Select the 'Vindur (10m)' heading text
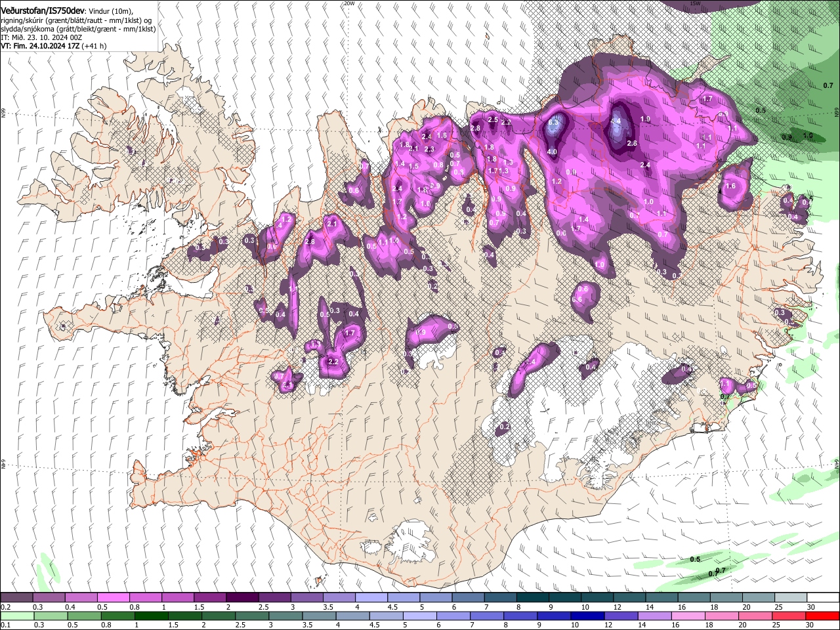This screenshot has width=840, height=630. coord(110,11)
